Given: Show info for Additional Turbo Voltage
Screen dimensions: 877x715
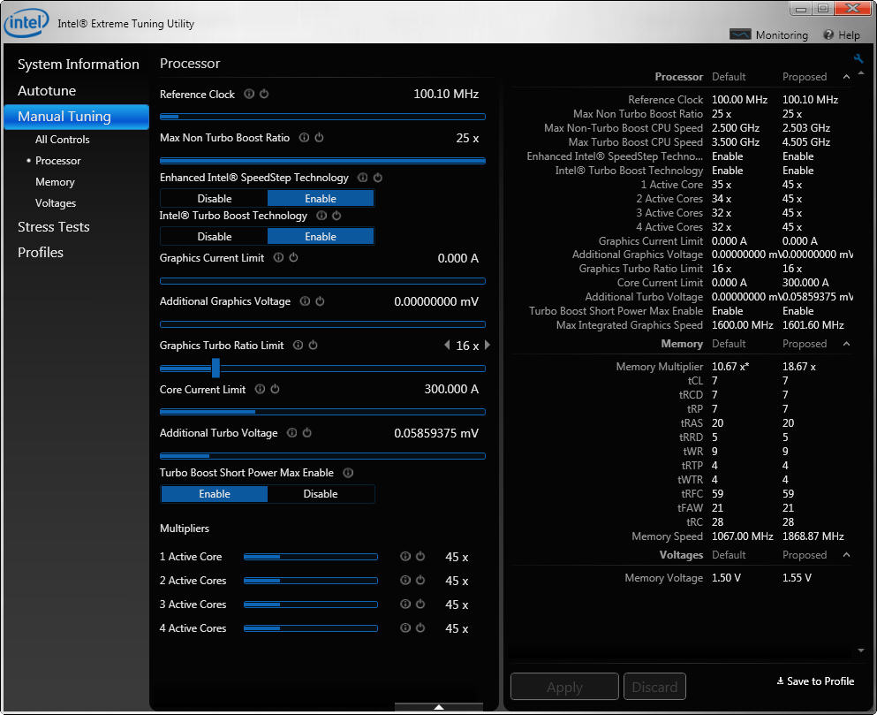Looking at the screenshot, I should (x=291, y=433).
